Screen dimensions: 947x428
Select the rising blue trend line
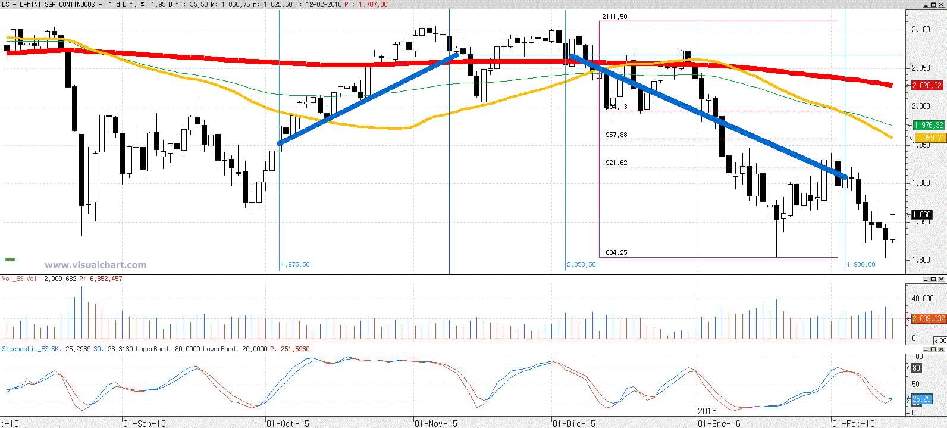(x=367, y=99)
